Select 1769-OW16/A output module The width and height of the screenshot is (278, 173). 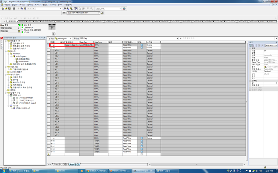click(26, 103)
